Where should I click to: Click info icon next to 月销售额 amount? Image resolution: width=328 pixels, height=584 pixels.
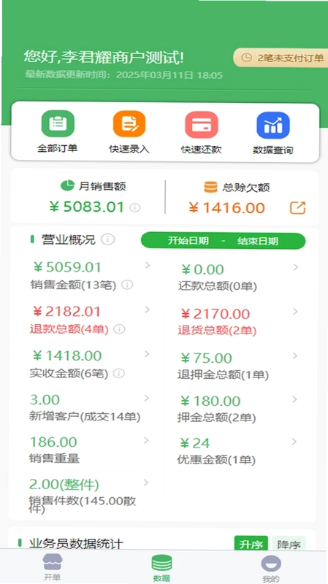[135, 207]
